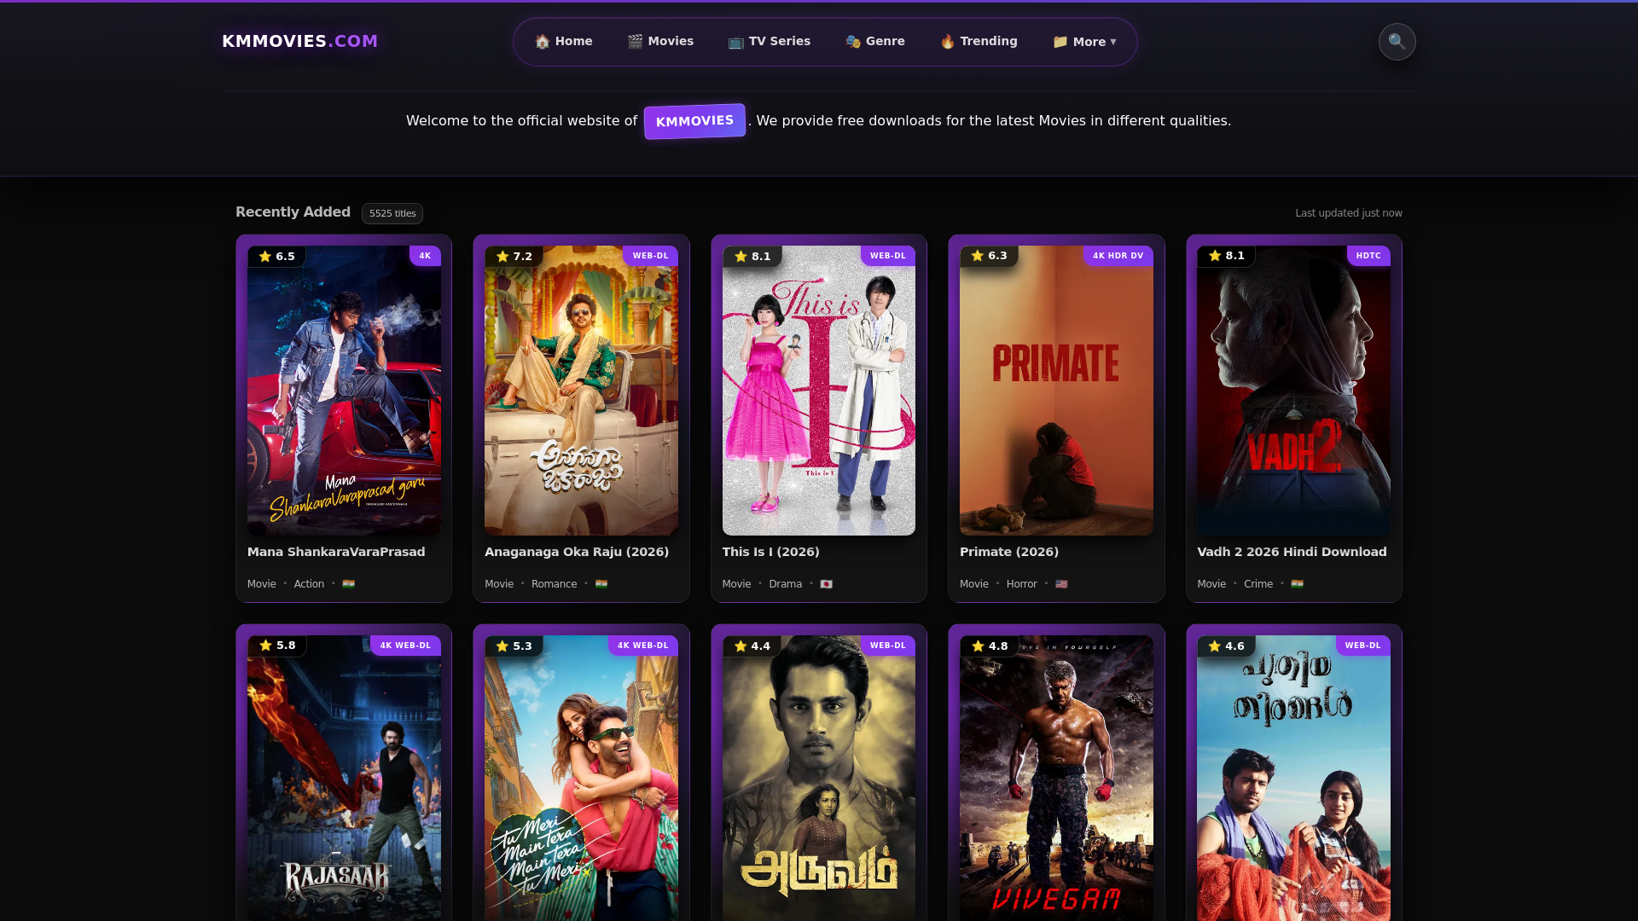Click the 5525 titles count badge
1638x921 pixels.
coord(392,213)
